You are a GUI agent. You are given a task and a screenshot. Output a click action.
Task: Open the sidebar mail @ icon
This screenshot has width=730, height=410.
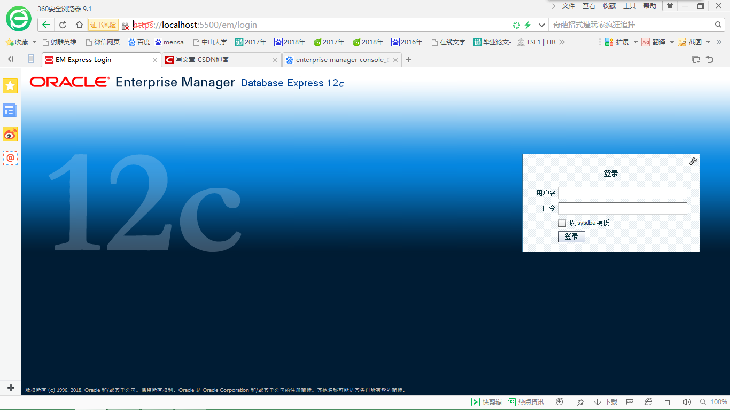tap(10, 158)
